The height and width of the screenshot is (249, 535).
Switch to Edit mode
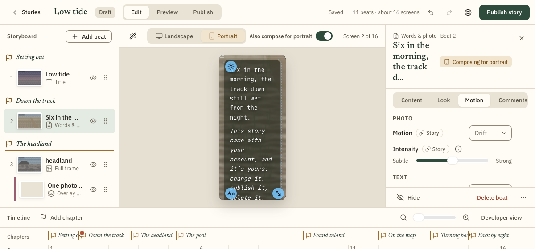click(x=136, y=12)
